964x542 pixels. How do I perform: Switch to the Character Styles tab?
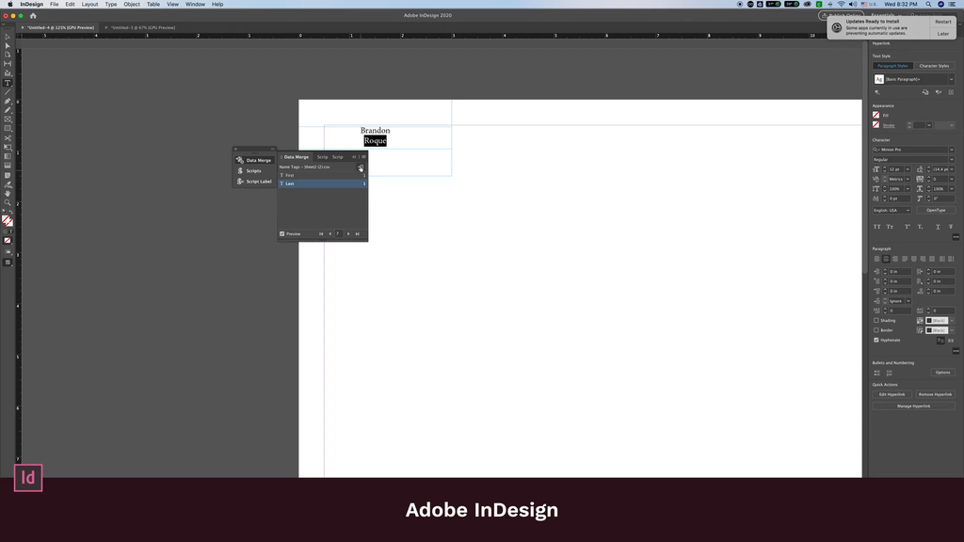934,66
